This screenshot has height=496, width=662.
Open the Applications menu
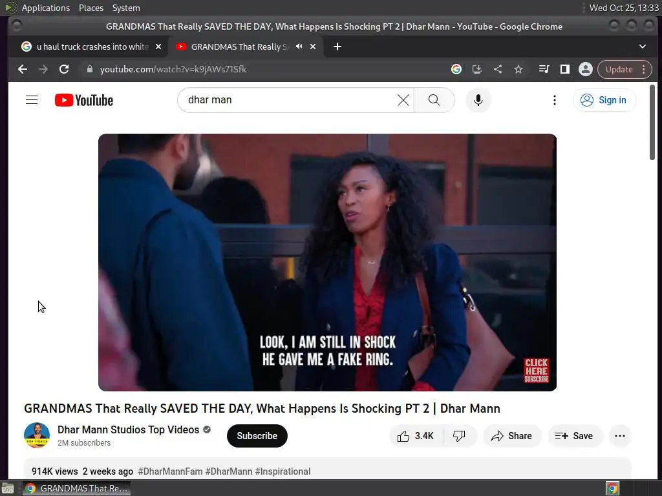pyautogui.click(x=46, y=8)
